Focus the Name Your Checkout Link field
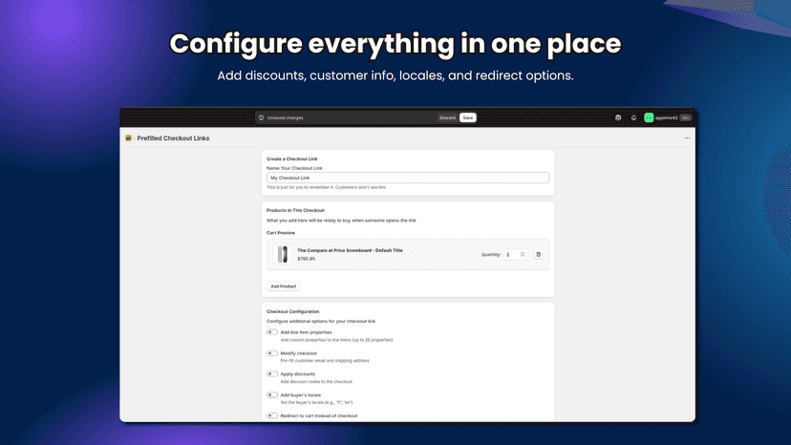 tap(408, 178)
